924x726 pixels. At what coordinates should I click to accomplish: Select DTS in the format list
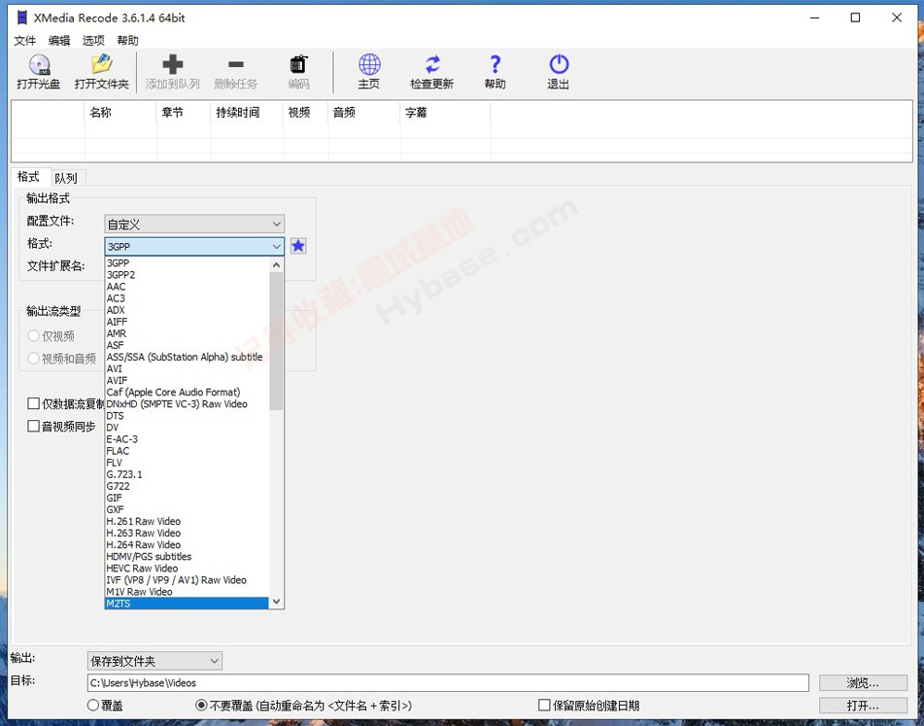pyautogui.click(x=187, y=416)
